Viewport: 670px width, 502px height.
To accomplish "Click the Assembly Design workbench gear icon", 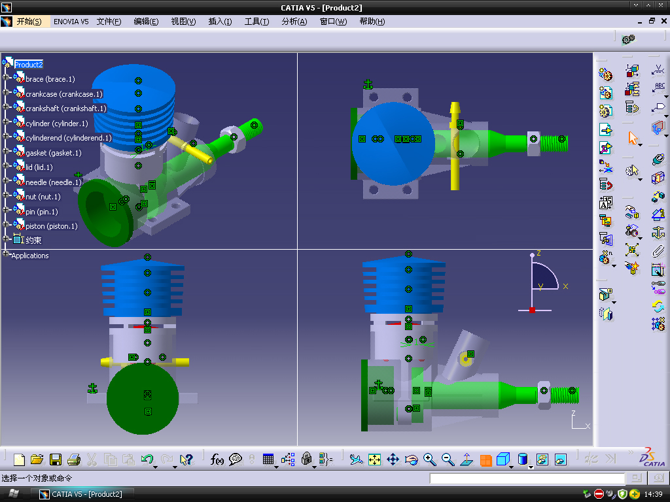I will point(628,40).
